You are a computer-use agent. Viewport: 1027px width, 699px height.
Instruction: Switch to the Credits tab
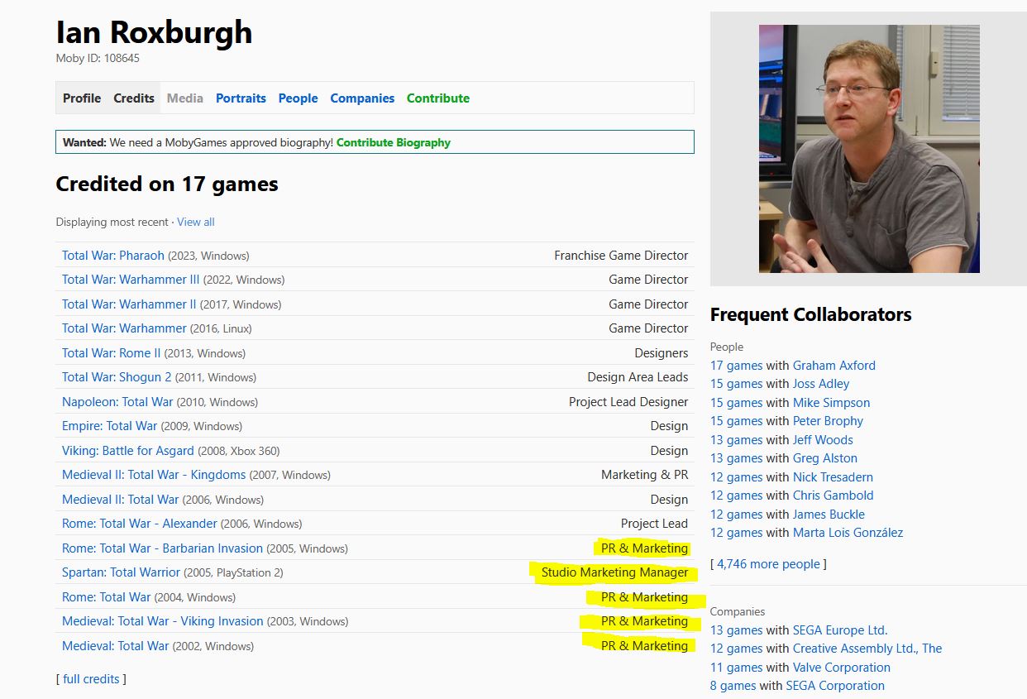coord(134,98)
